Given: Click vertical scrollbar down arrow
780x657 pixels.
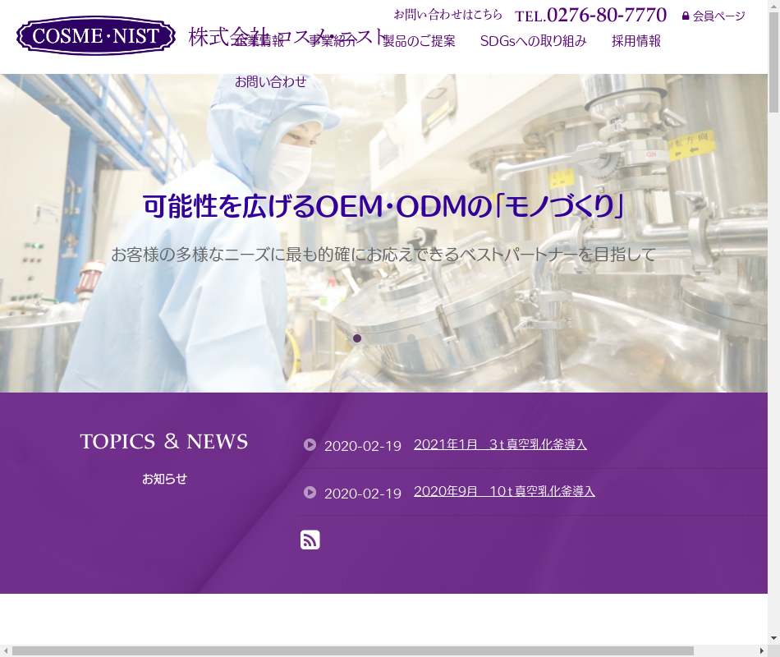Looking at the screenshot, I should pyautogui.click(x=773, y=638).
